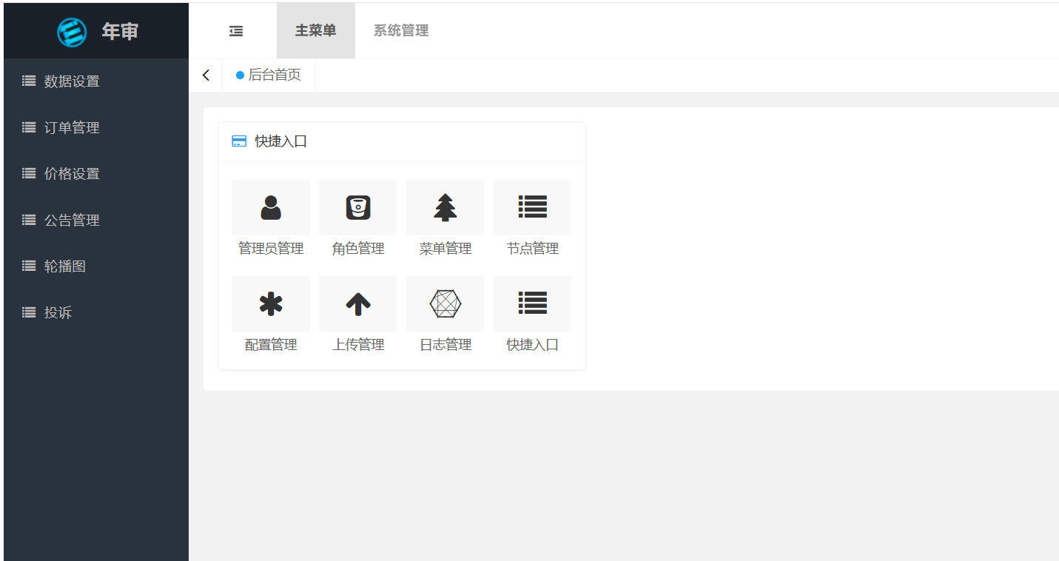Expand the 价格设置 sidebar menu

pos(72,174)
